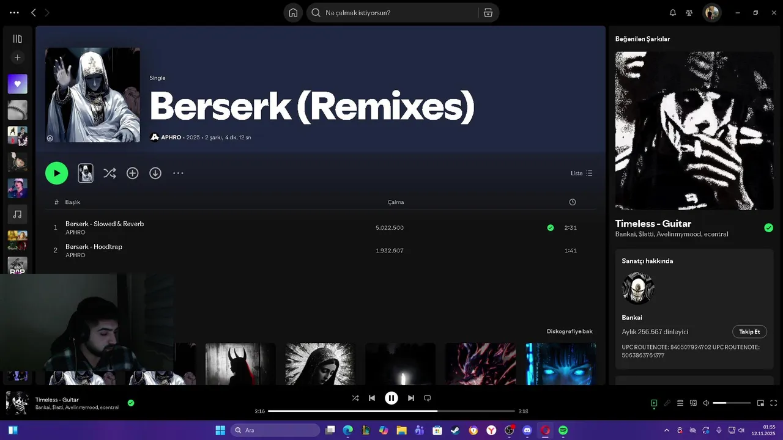Viewport: 783px width, 440px height.
Task: Create new playlist with plus icon in sidebar
Action: 17,57
